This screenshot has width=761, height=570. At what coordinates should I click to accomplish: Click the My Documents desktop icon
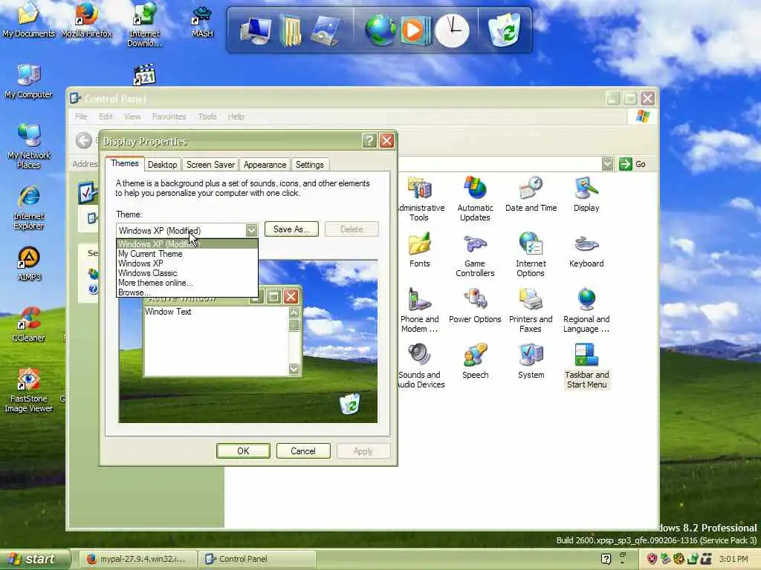pos(29,19)
